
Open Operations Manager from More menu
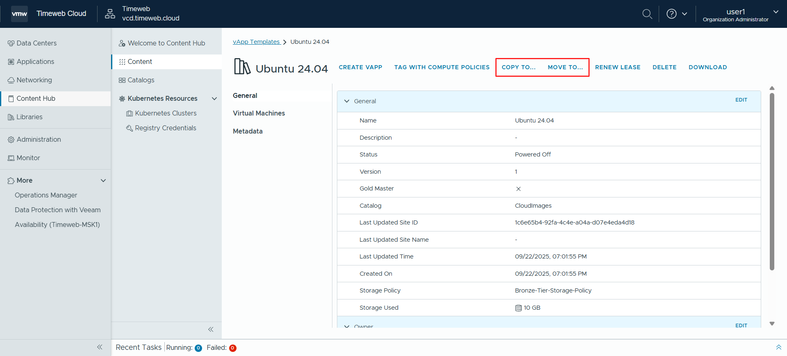tap(46, 195)
